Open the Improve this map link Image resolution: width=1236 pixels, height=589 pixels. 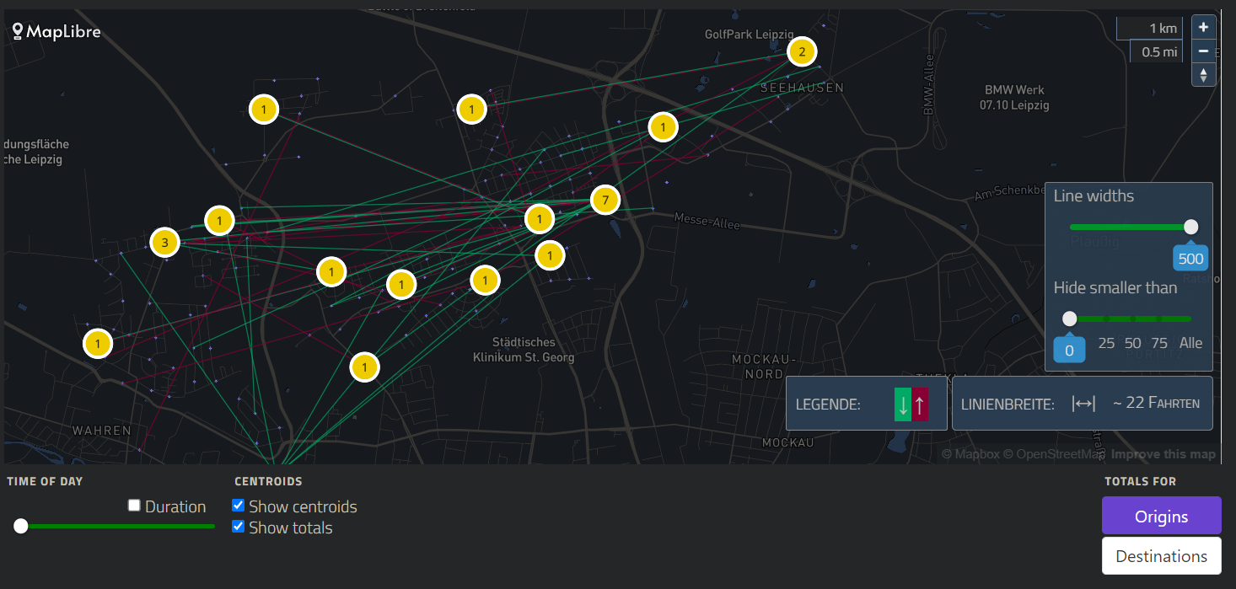point(1162,453)
